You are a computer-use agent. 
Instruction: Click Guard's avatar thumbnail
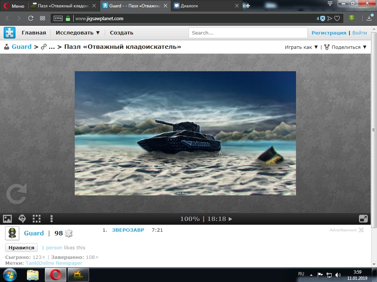click(x=12, y=233)
